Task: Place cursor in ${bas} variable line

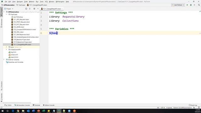Action: click(x=54, y=33)
